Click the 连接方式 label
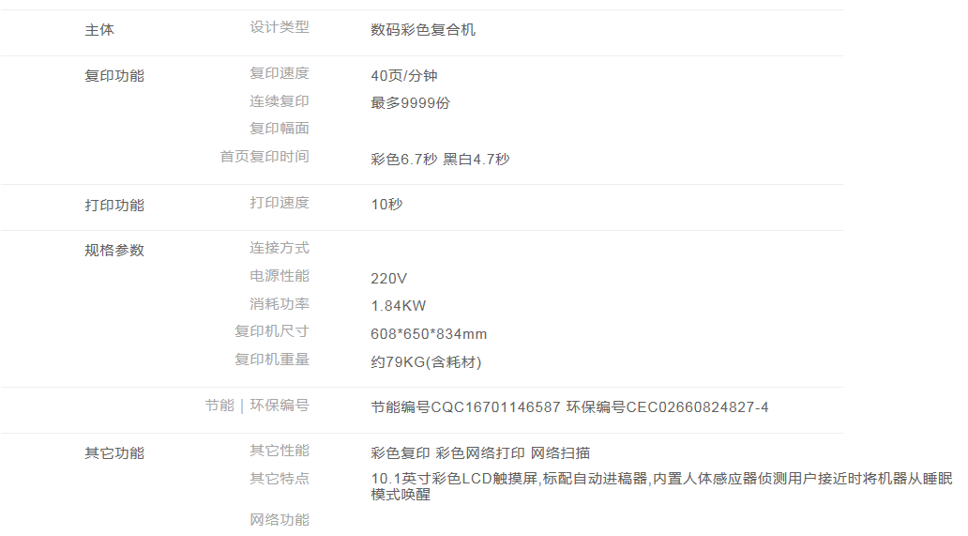This screenshot has width=968, height=536. pyautogui.click(x=279, y=249)
